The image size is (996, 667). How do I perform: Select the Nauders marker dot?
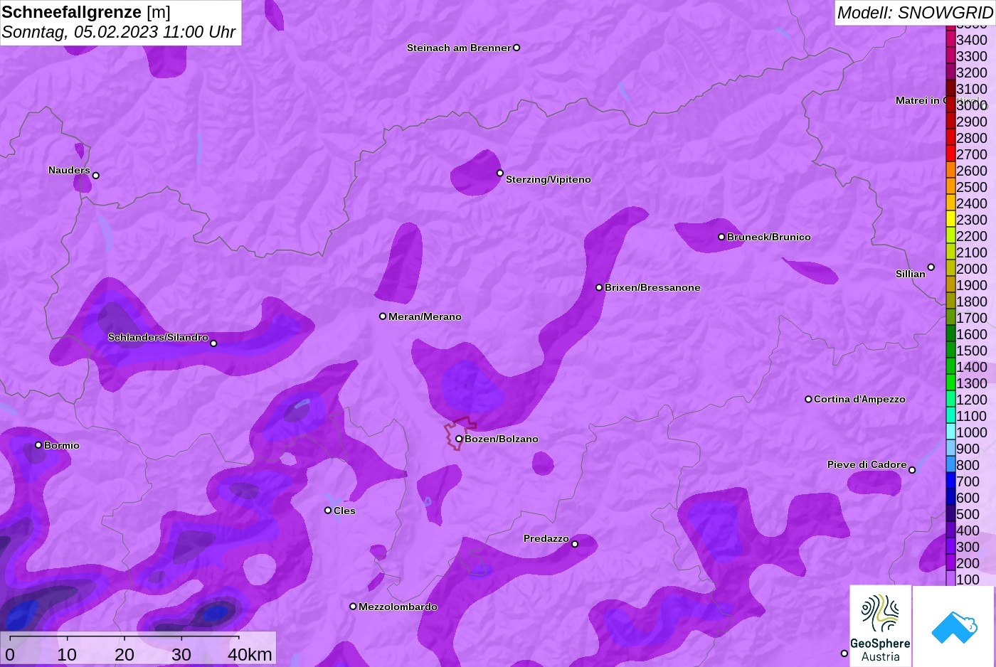pyautogui.click(x=96, y=176)
